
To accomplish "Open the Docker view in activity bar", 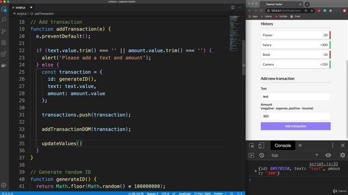I will (x=4, y=65).
